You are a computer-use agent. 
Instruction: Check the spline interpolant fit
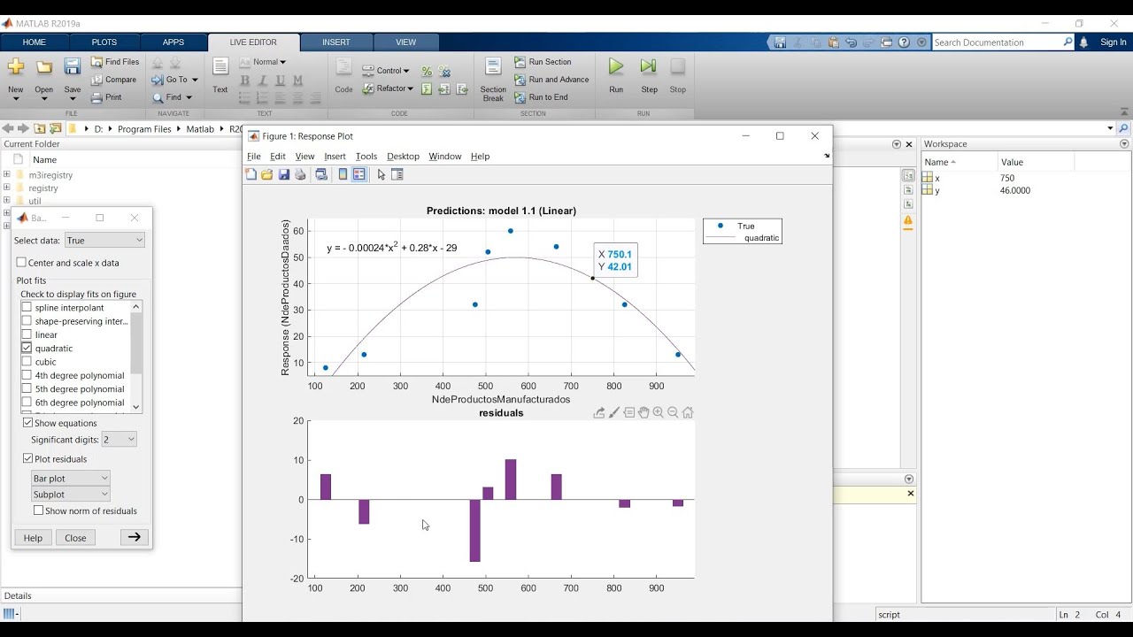[27, 308]
